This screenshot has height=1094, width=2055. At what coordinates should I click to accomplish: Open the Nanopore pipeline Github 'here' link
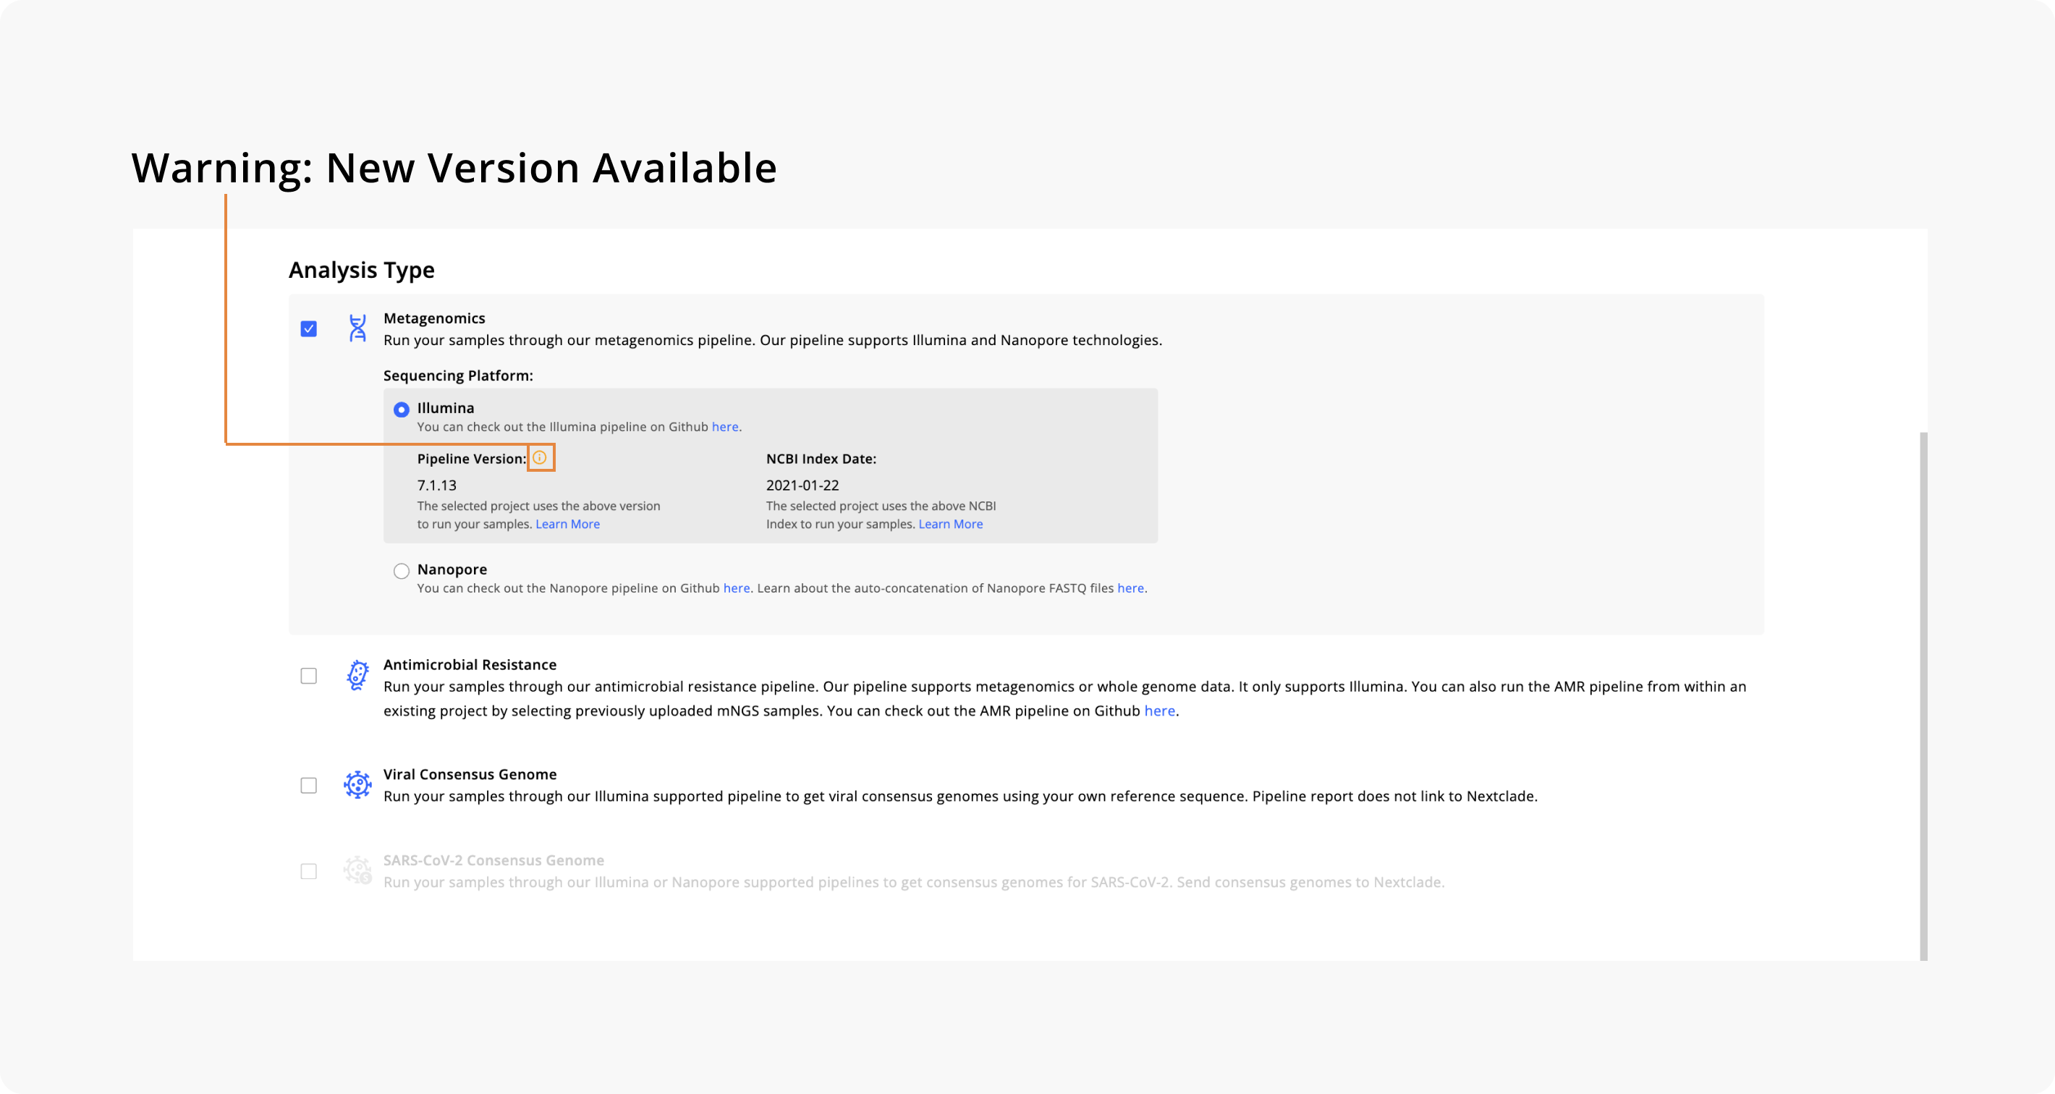click(737, 588)
